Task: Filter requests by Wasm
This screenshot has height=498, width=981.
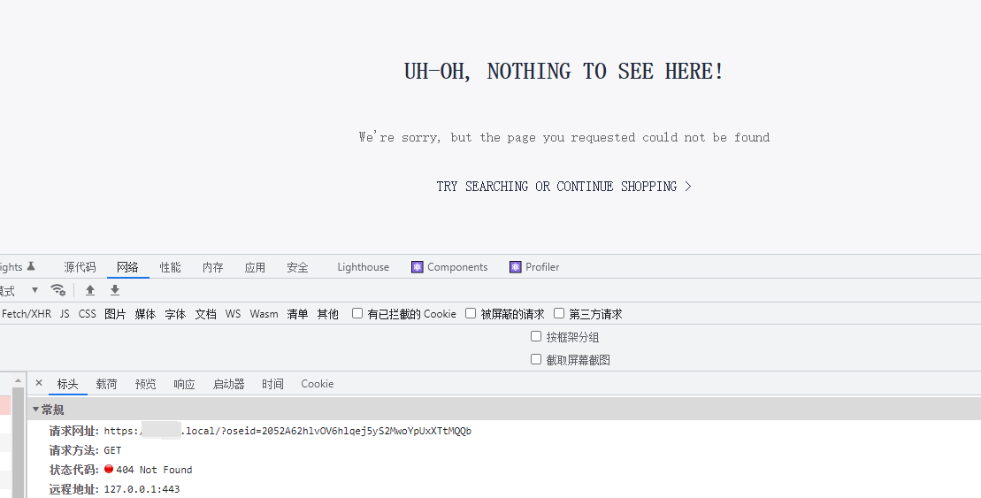Action: 264,313
